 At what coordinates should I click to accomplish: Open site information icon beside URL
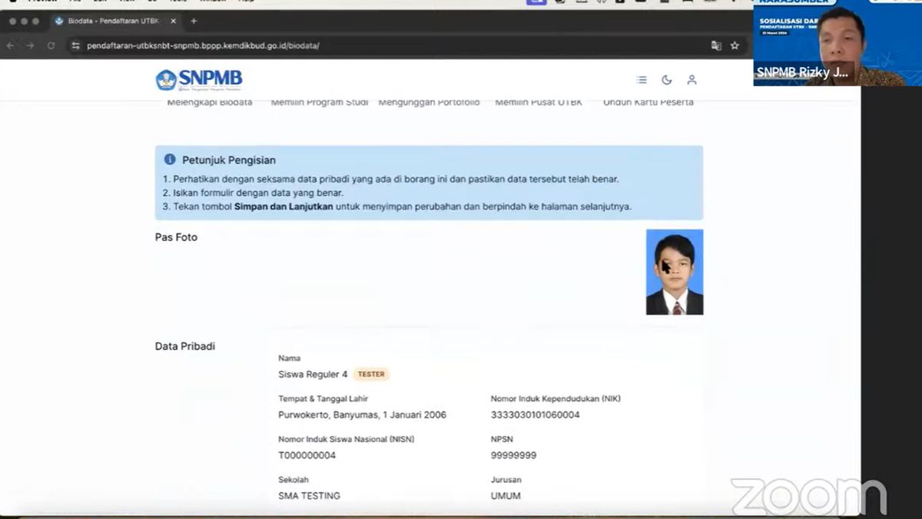(75, 45)
